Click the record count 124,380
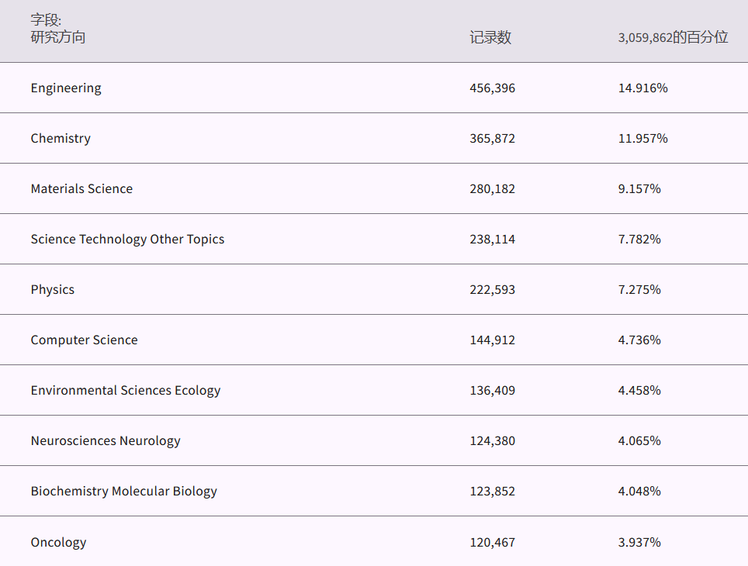The image size is (748, 566). coord(492,440)
